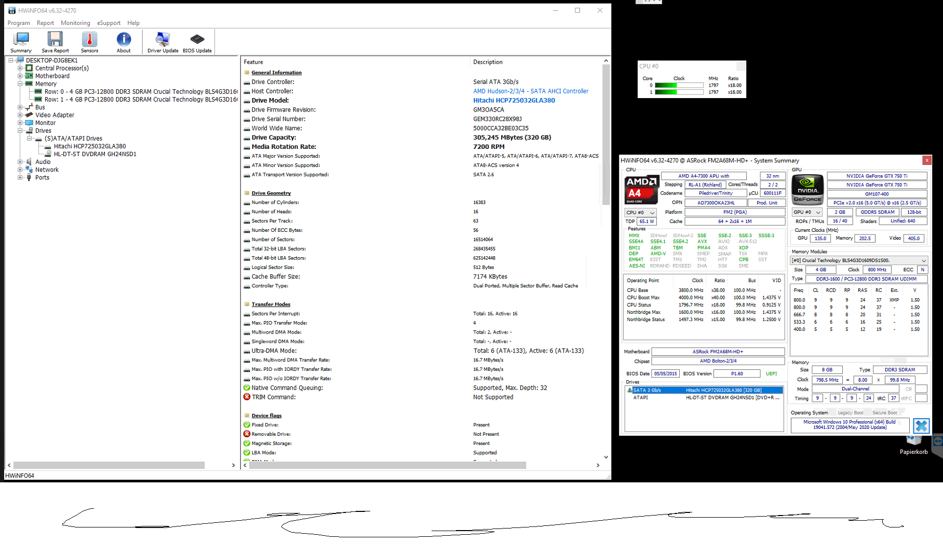Open the Monitoring menu

tap(75, 23)
